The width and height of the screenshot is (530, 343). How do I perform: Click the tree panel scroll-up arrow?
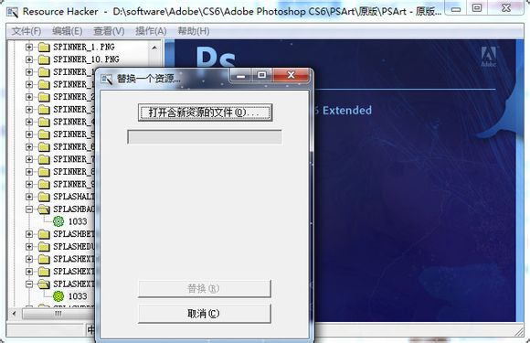click(154, 48)
